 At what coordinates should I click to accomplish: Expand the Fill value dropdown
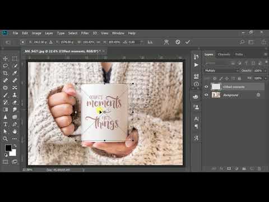click(x=266, y=79)
